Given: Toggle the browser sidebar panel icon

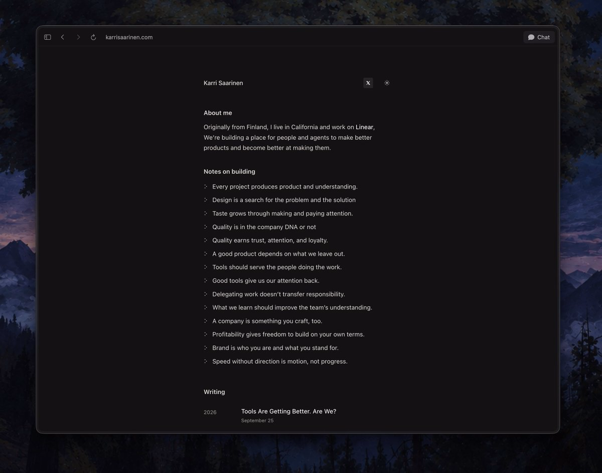Looking at the screenshot, I should (48, 37).
